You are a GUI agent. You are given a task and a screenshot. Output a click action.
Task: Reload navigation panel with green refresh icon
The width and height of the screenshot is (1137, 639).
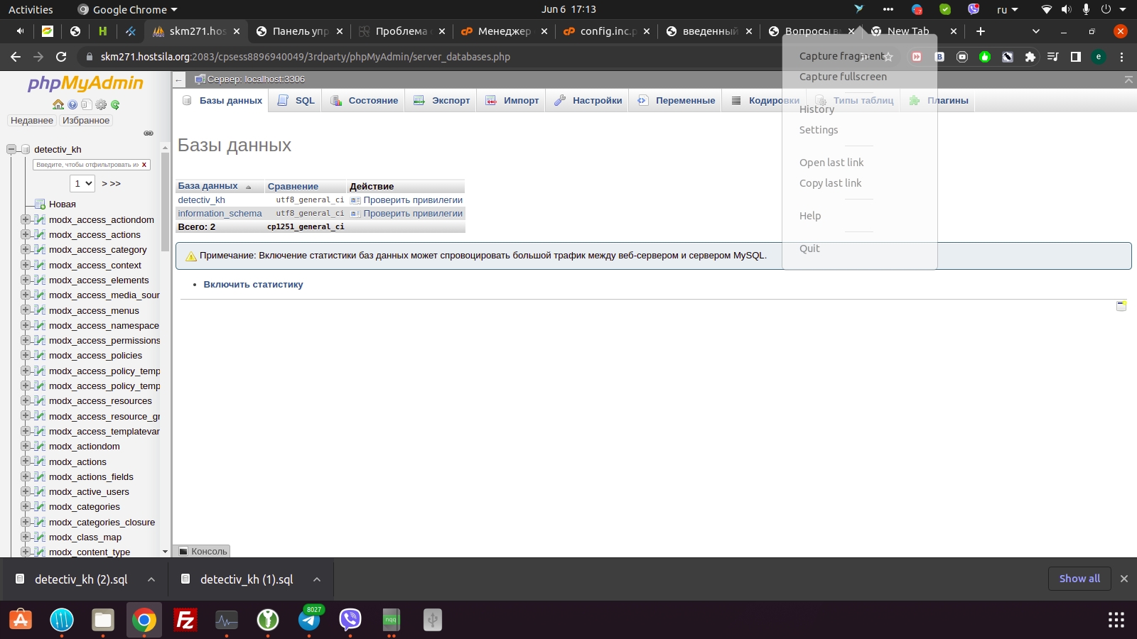(x=115, y=104)
